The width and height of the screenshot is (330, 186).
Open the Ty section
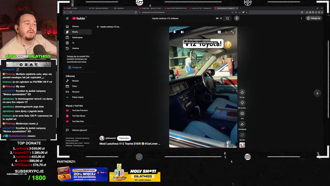pos(78,43)
